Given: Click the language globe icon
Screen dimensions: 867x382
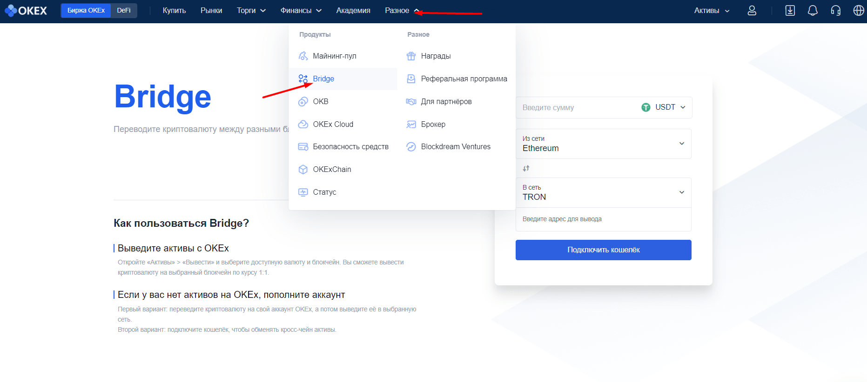Looking at the screenshot, I should 859,10.
